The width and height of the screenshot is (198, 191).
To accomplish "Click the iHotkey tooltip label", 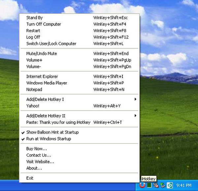I will [x=148, y=179].
